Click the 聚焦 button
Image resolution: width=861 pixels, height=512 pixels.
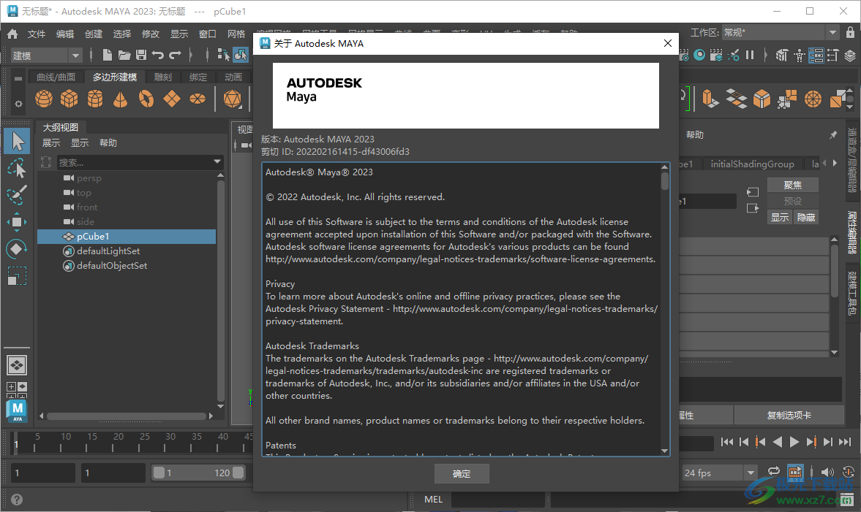tap(792, 186)
